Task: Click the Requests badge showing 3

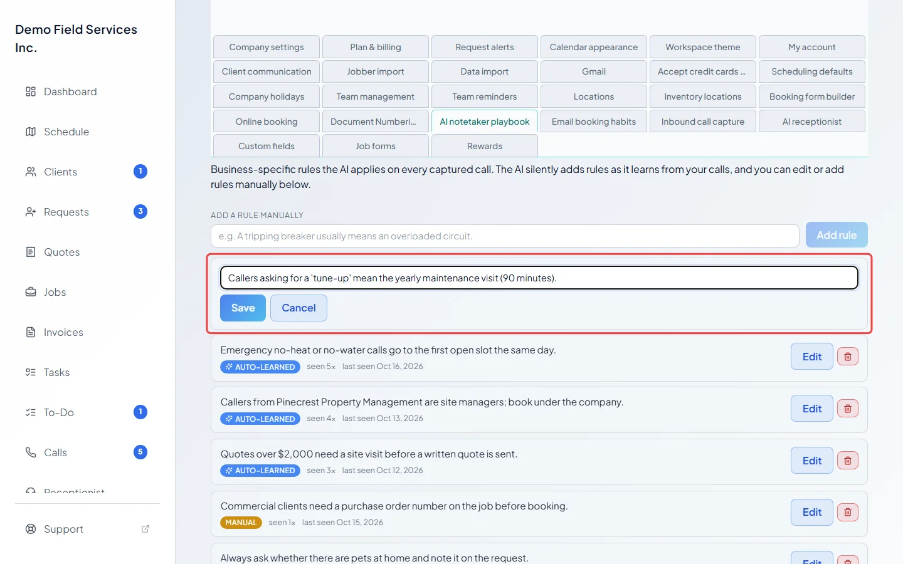Action: pyautogui.click(x=140, y=212)
